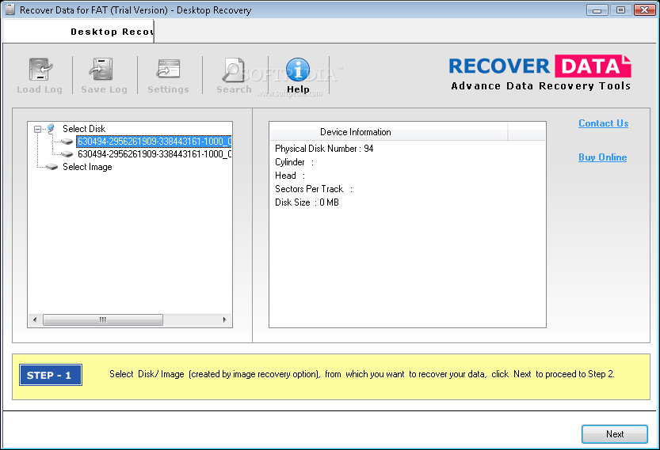Click the Select Image drive icon
Image resolution: width=660 pixels, height=450 pixels.
(x=52, y=167)
